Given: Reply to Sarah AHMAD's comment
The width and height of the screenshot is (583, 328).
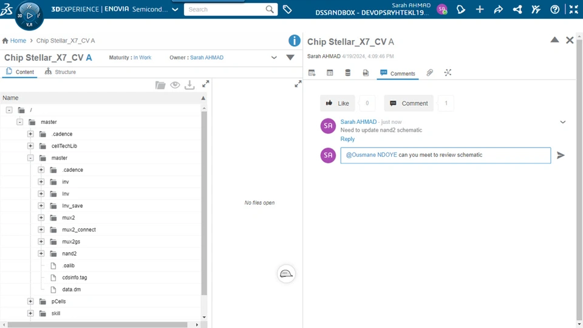Looking at the screenshot, I should point(347,138).
